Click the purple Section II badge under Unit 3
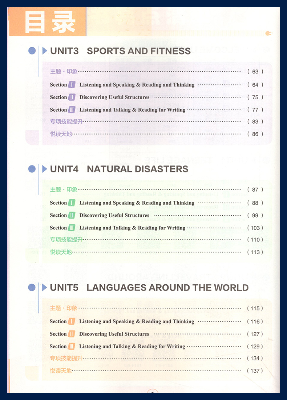This screenshot has height=400, width=287. pyautogui.click(x=72, y=97)
